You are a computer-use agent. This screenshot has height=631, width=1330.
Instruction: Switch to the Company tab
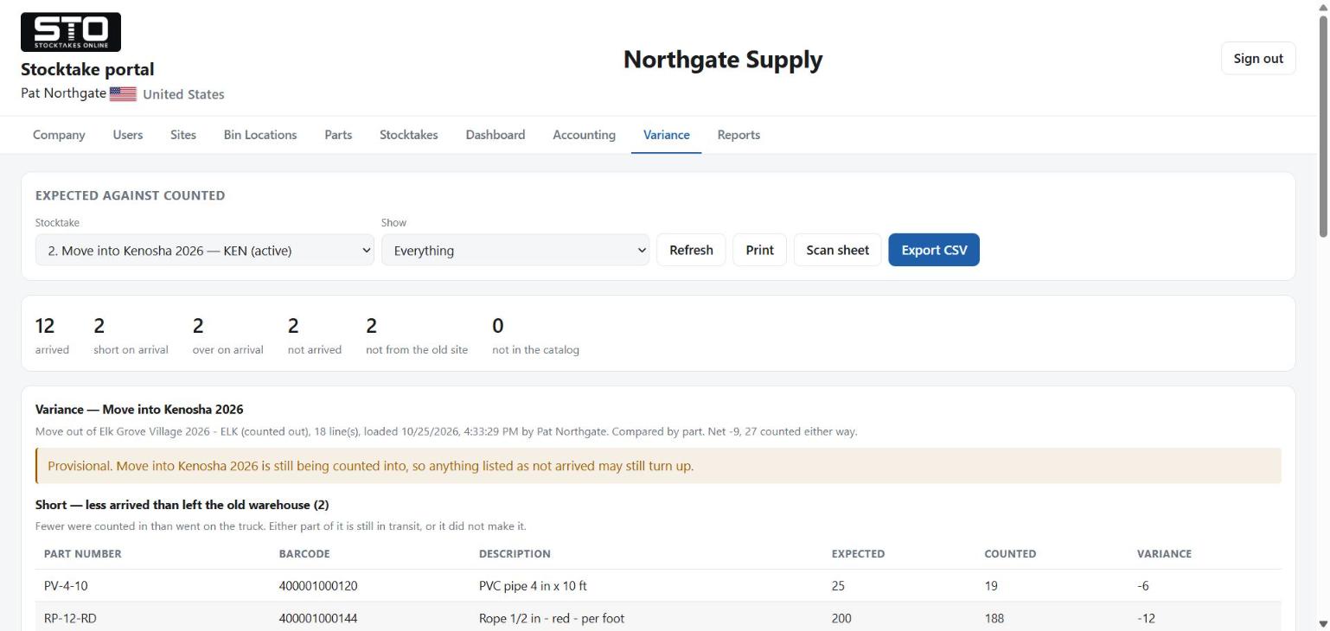[59, 135]
